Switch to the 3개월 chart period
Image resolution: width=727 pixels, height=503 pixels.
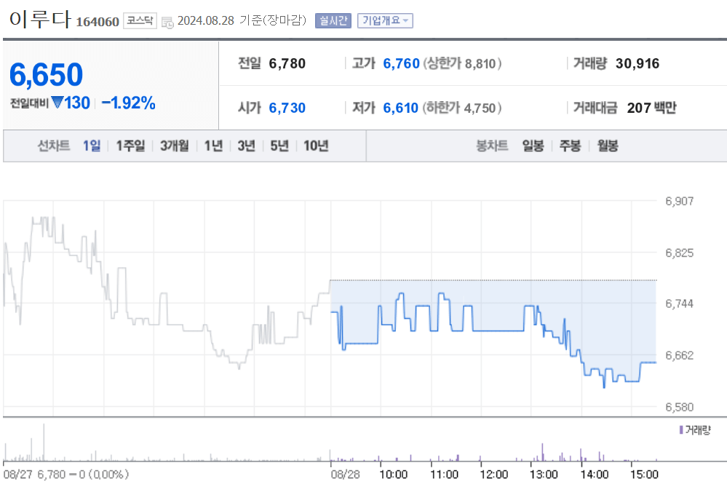(175, 146)
